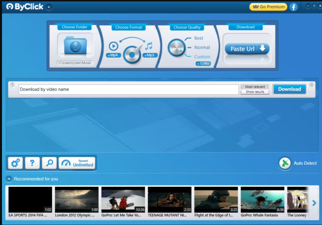Show next recommended videos with right chevron
322x225 pixels.
coord(314,203)
